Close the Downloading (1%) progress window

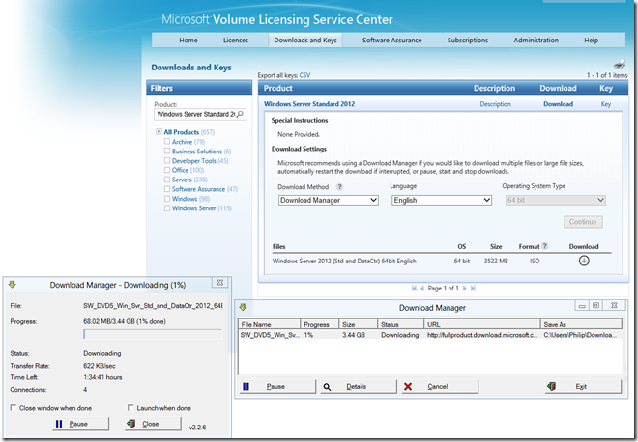point(220,283)
